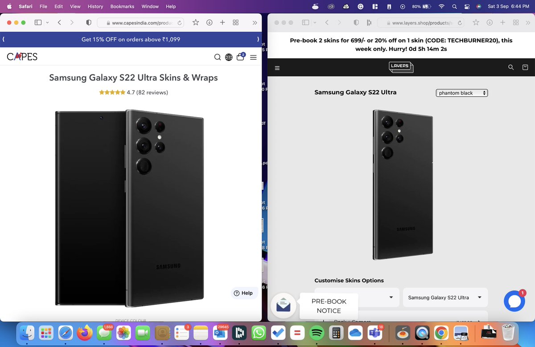Viewport: 535px width, 347px height.
Task: Click the battery status in menu bar
Action: pos(420,7)
